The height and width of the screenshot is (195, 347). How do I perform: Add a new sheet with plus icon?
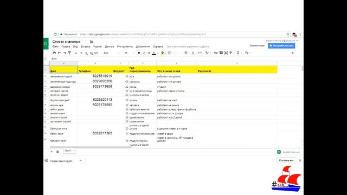[52, 152]
